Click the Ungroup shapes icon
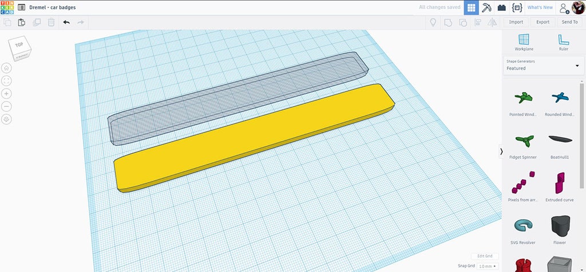Viewport: 586px width, 272px height. tap(462, 22)
